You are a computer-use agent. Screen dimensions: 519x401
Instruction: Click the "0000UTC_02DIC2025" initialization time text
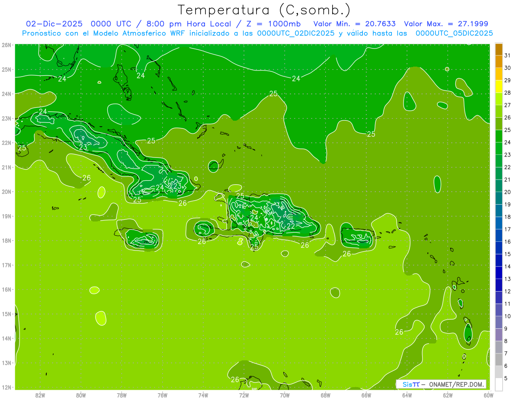pos(295,33)
